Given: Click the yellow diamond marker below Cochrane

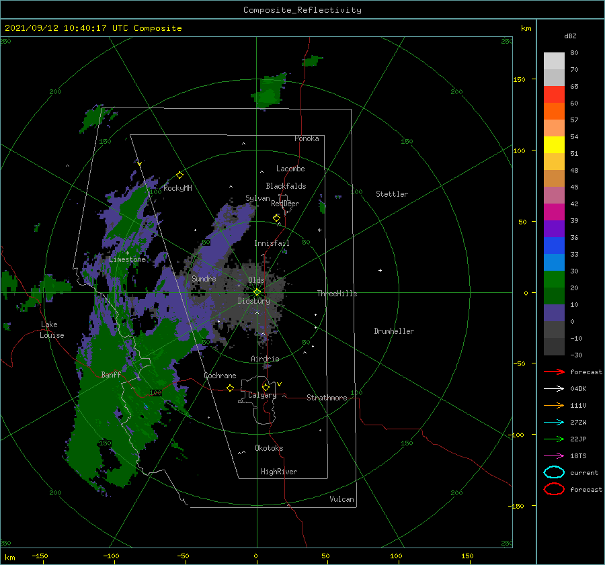Looking at the screenshot, I should [230, 388].
